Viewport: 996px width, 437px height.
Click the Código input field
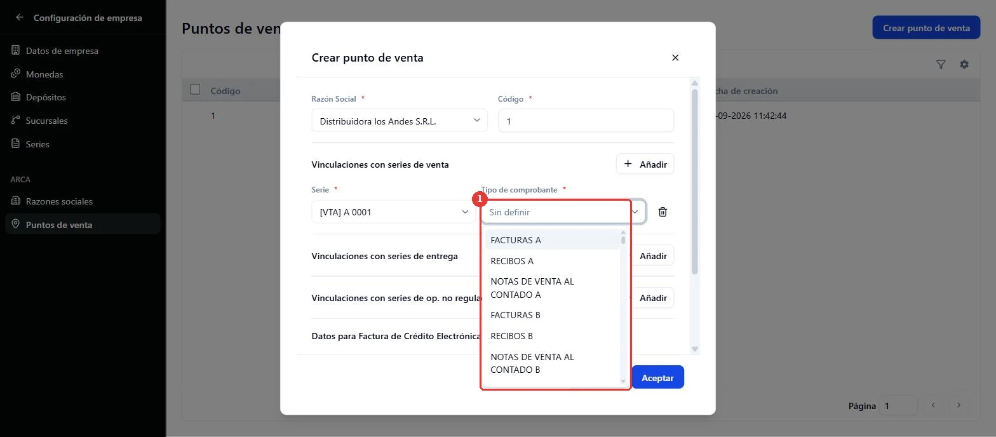(x=586, y=121)
